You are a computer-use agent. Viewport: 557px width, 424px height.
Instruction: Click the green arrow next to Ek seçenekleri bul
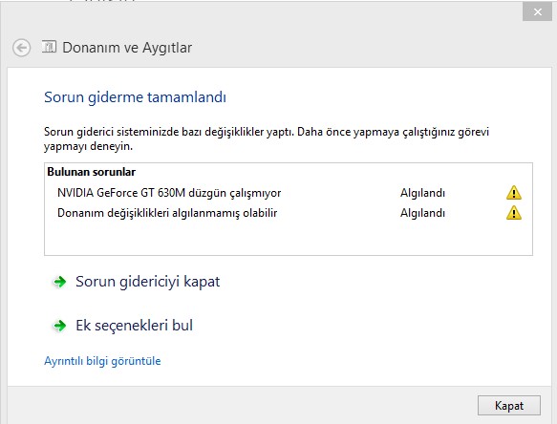pos(59,326)
